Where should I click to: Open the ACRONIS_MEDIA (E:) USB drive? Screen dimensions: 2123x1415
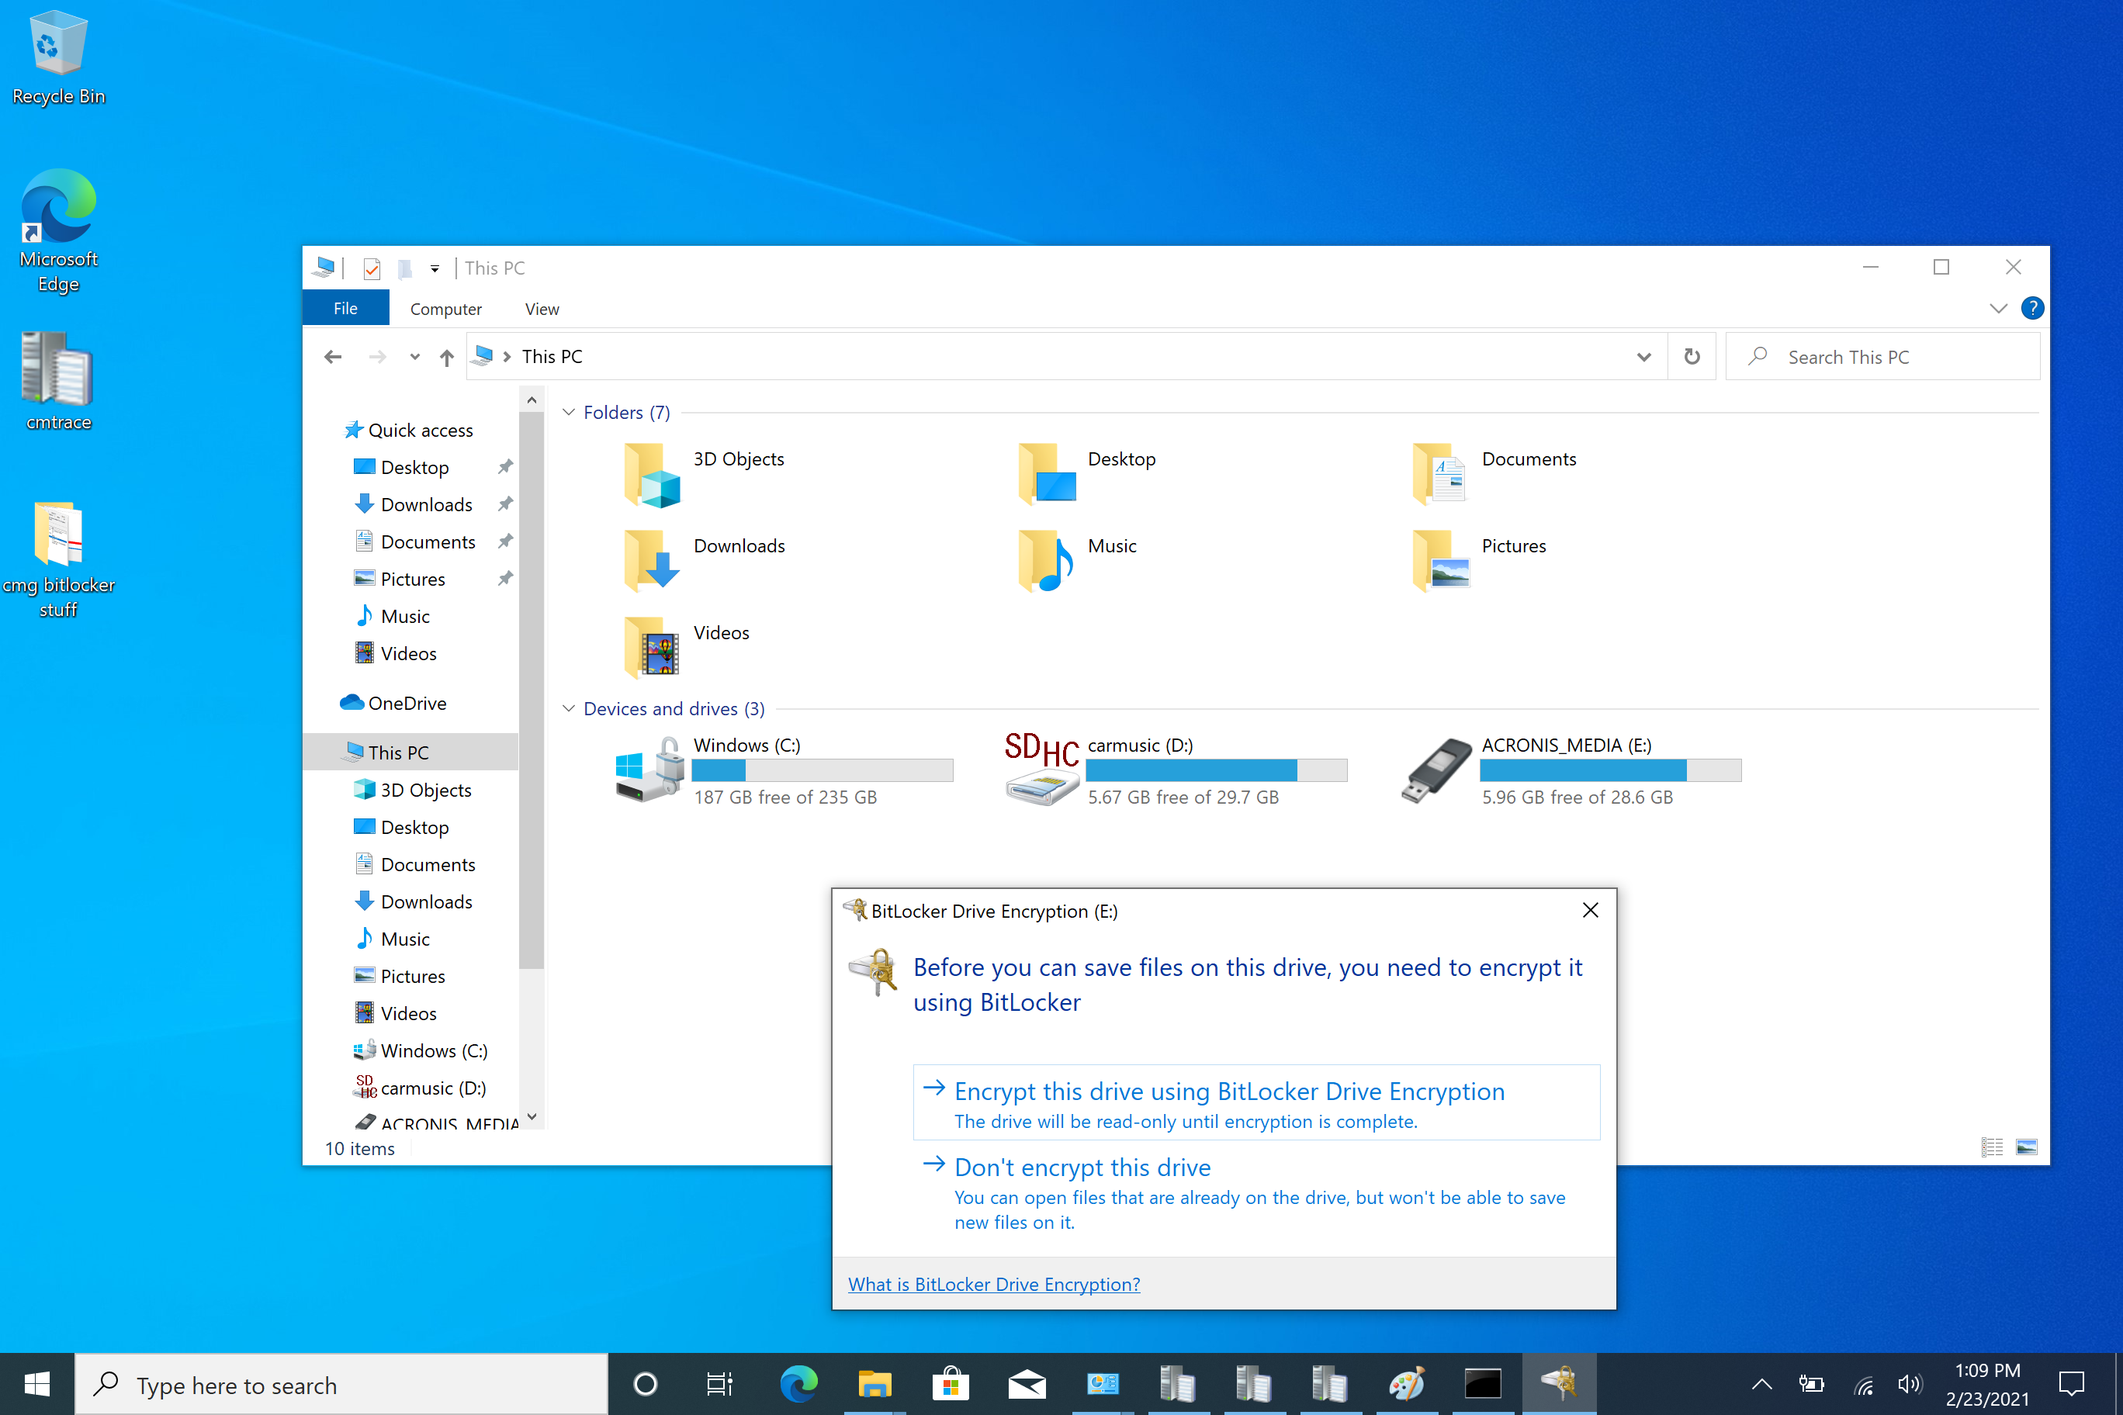(1437, 769)
